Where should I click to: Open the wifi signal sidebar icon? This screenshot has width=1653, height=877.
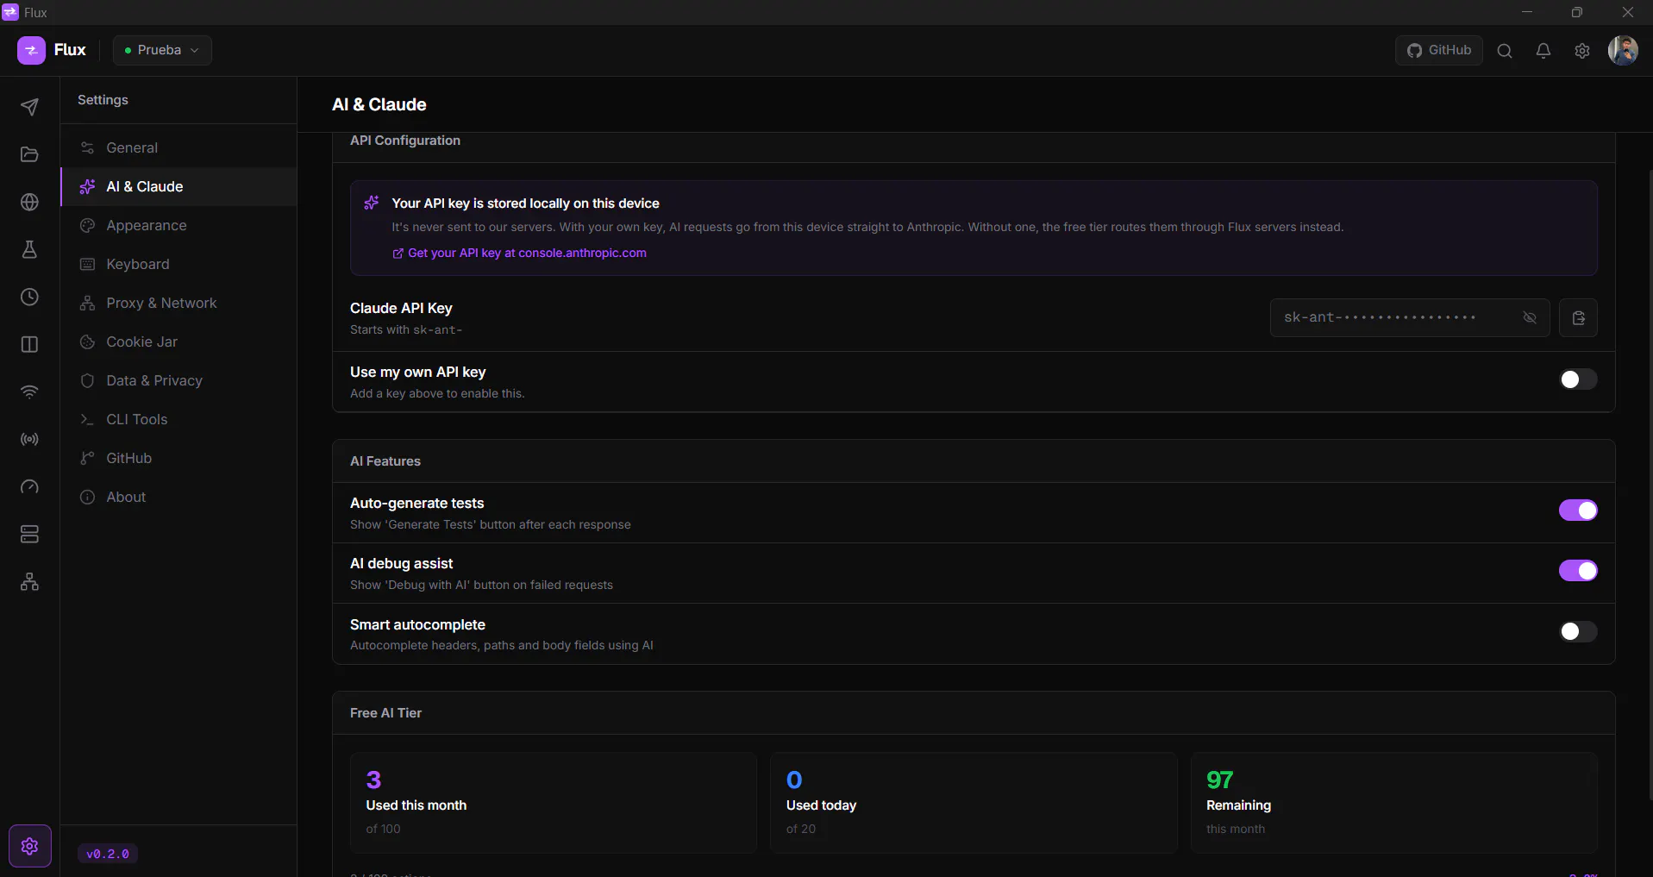pyautogui.click(x=29, y=392)
